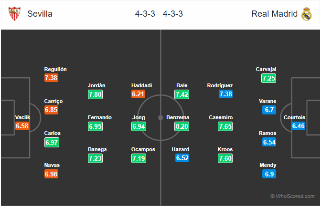
Task: Click the WhoScored.com watermark
Action: pos(292,196)
